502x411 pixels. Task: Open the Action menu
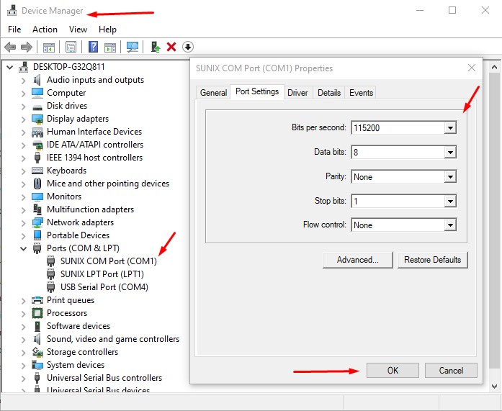click(x=45, y=30)
